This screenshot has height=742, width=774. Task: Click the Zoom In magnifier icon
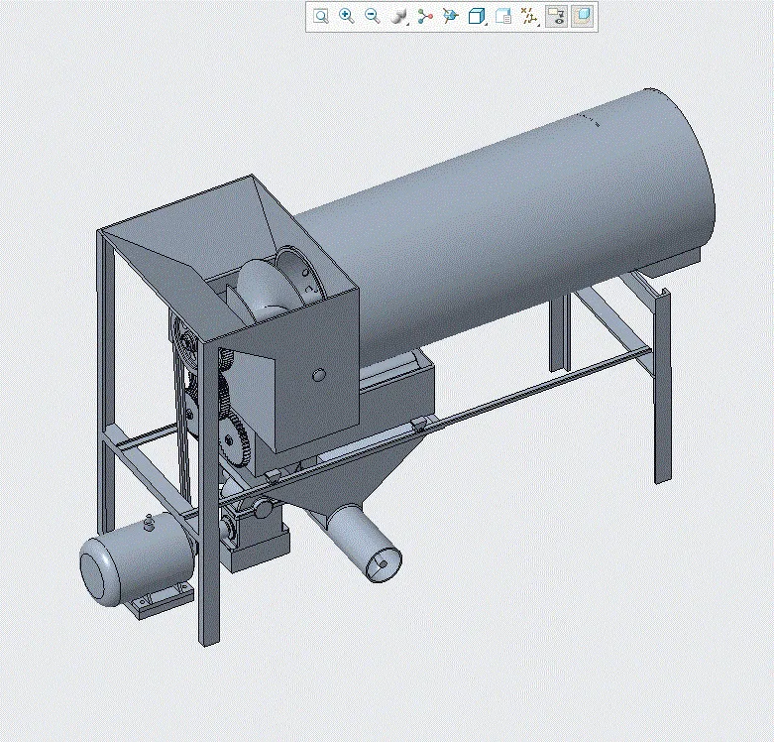tap(347, 16)
